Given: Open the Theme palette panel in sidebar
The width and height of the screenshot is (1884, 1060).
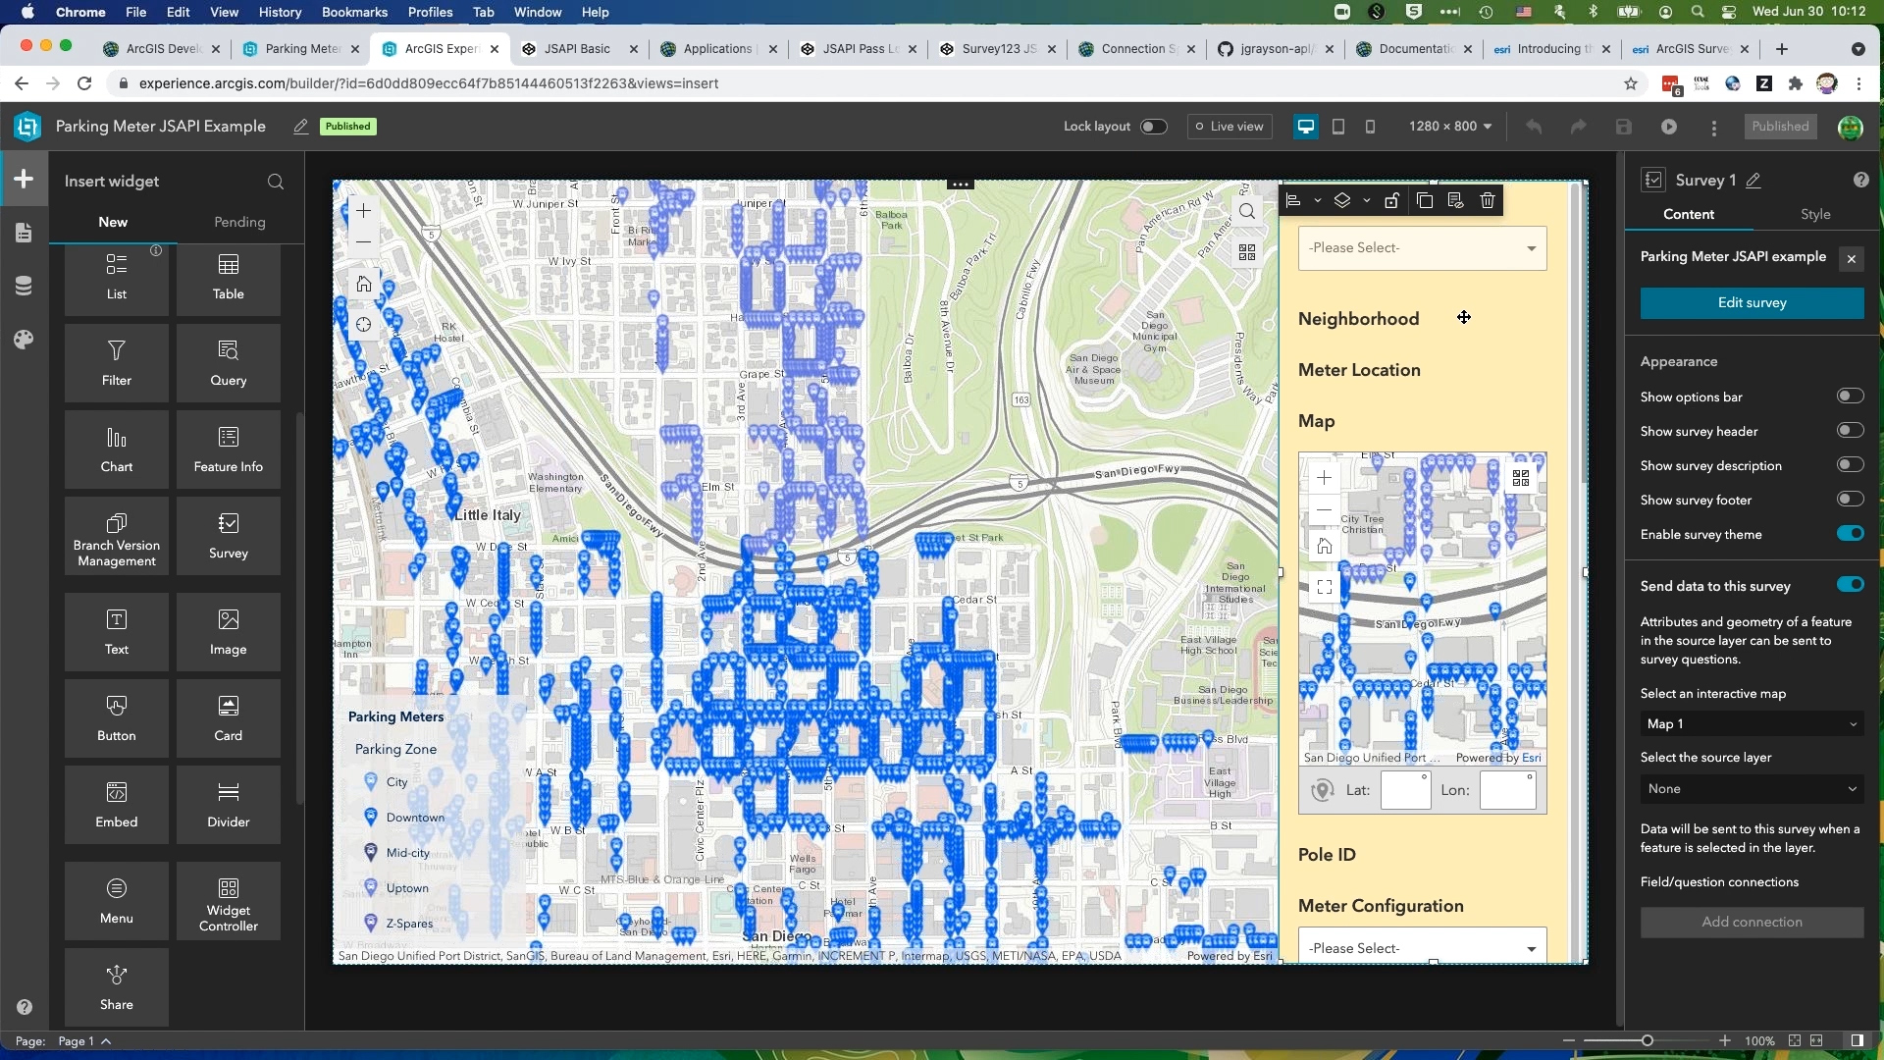Looking at the screenshot, I should coord(24,340).
